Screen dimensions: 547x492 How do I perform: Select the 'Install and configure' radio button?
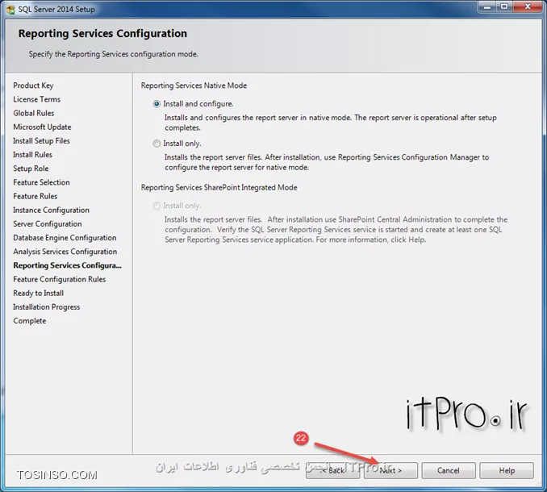157,104
